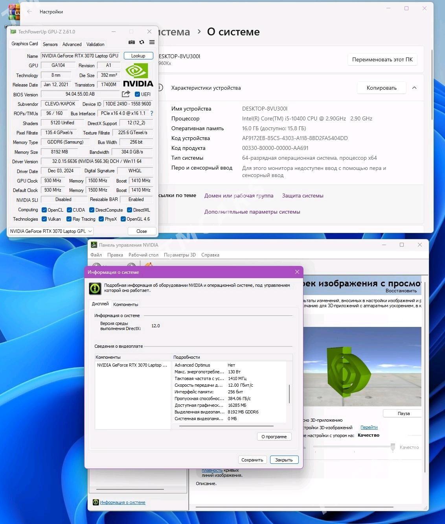Click NVIDIA Control Panel title icon
The image size is (445, 524).
pos(94,245)
